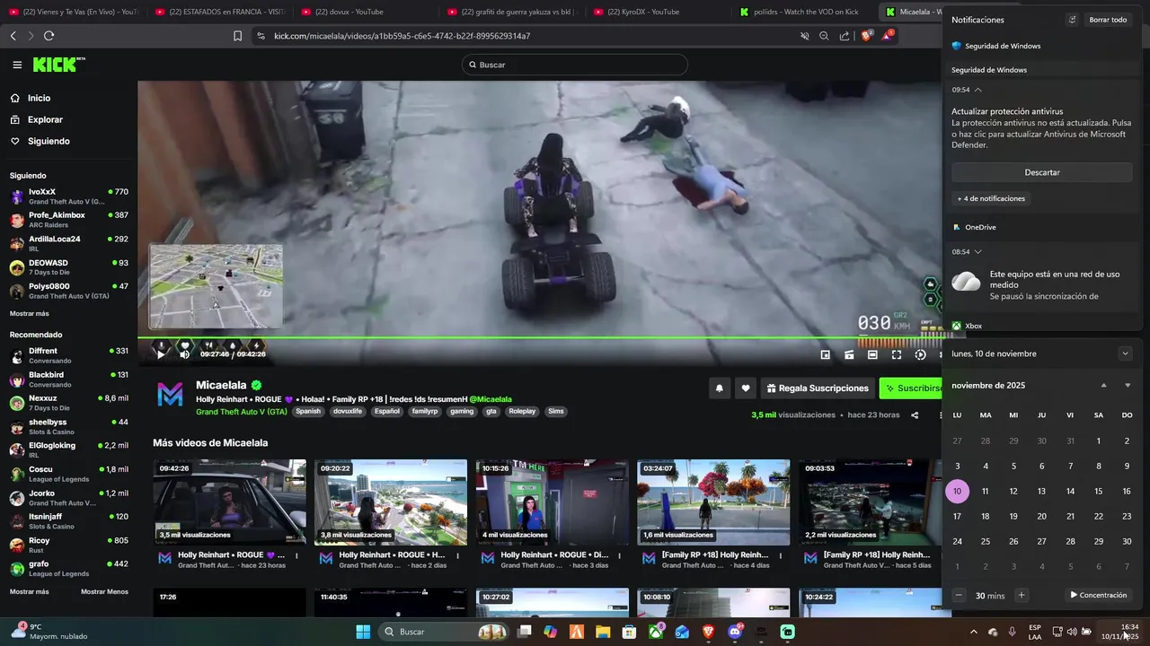Image resolution: width=1150 pixels, height=646 pixels.
Task: Decrease the focus time with the minus button
Action: point(959,595)
